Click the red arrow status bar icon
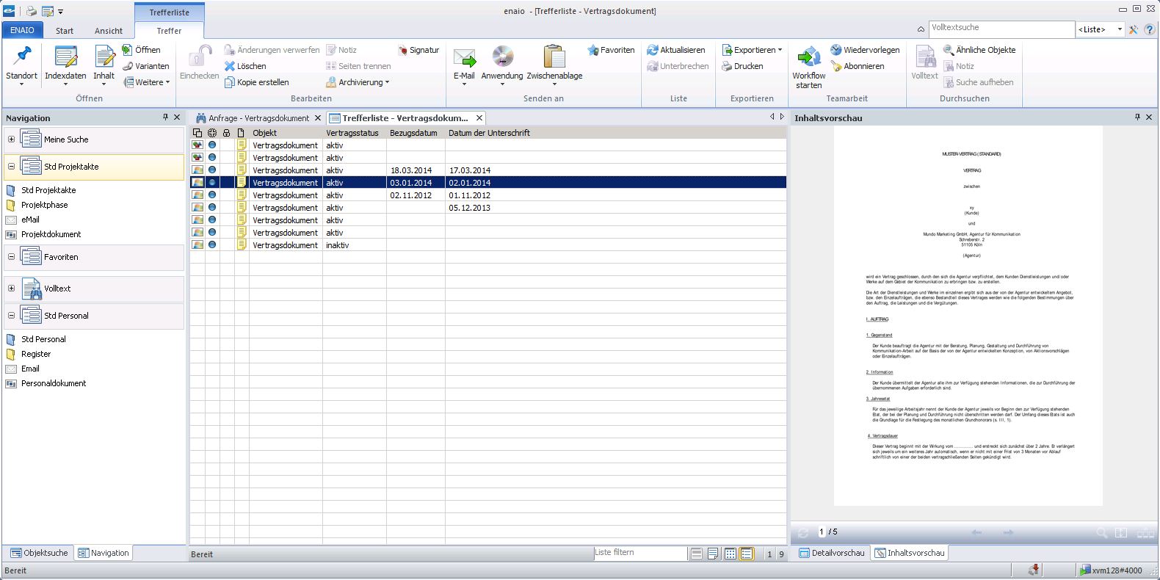This screenshot has height=580, width=1160. [1034, 570]
